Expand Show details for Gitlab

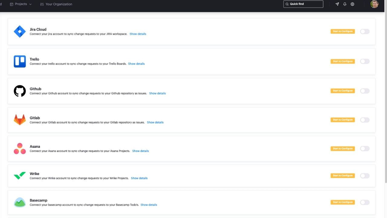point(155,123)
